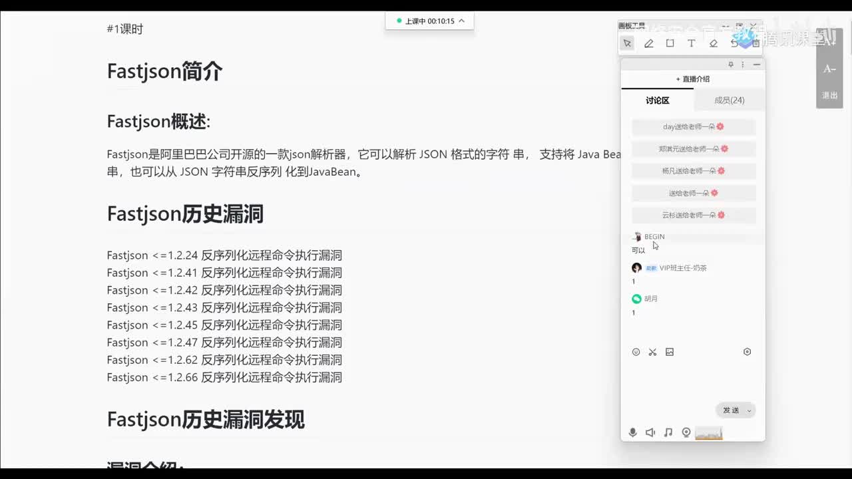This screenshot has width=852, height=479.
Task: Click the day送给老师一朵 notification
Action: point(694,126)
